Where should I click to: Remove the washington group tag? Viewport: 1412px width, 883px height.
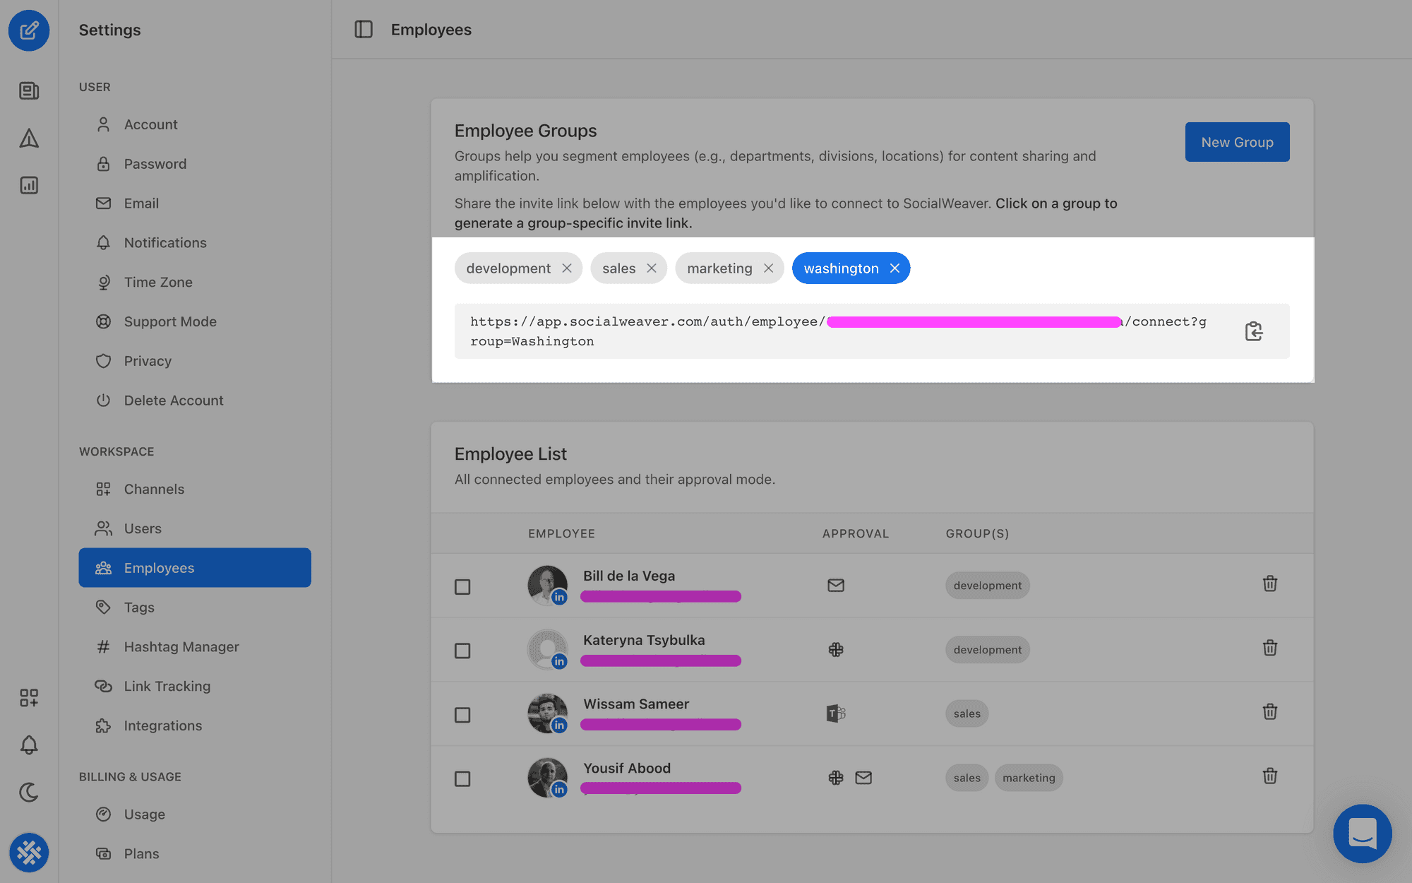tap(895, 268)
